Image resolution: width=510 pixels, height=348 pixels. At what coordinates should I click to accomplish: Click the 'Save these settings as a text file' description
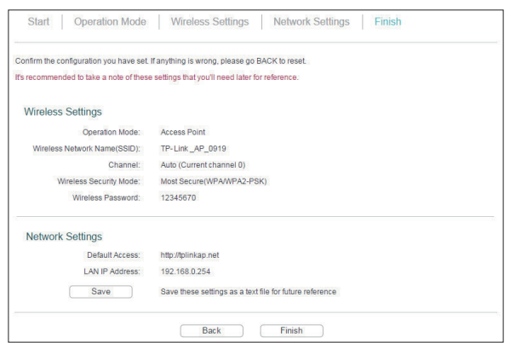248,292
